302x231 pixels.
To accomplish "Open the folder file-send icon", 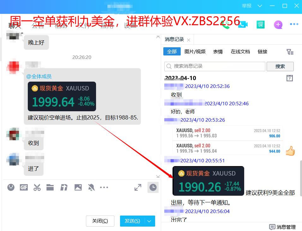I will [x=50, y=188].
